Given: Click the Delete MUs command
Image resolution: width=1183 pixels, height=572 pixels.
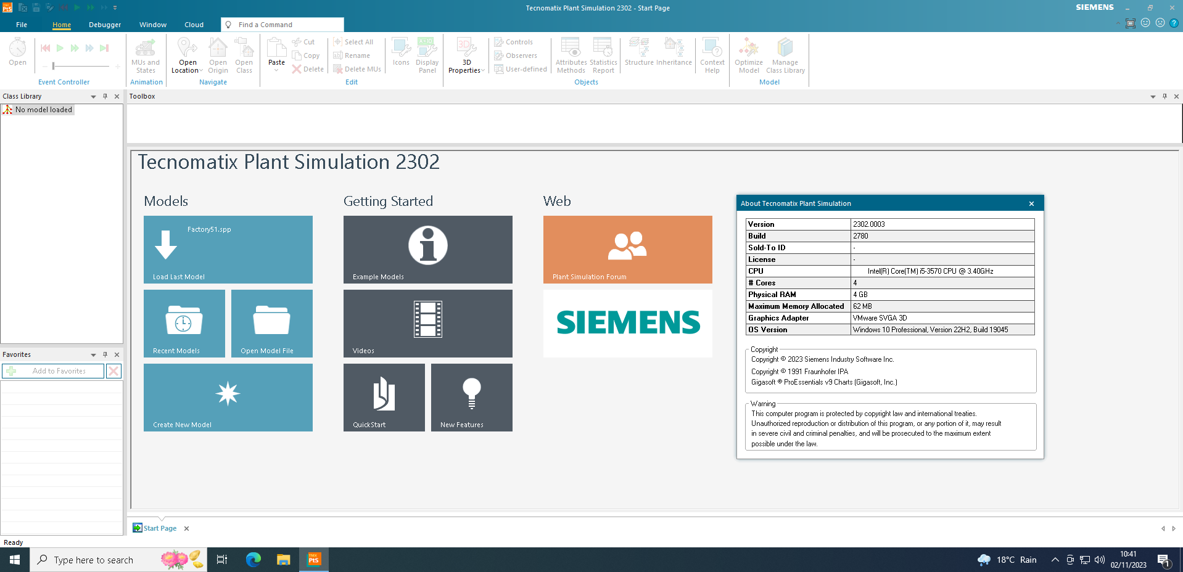Looking at the screenshot, I should tap(357, 69).
